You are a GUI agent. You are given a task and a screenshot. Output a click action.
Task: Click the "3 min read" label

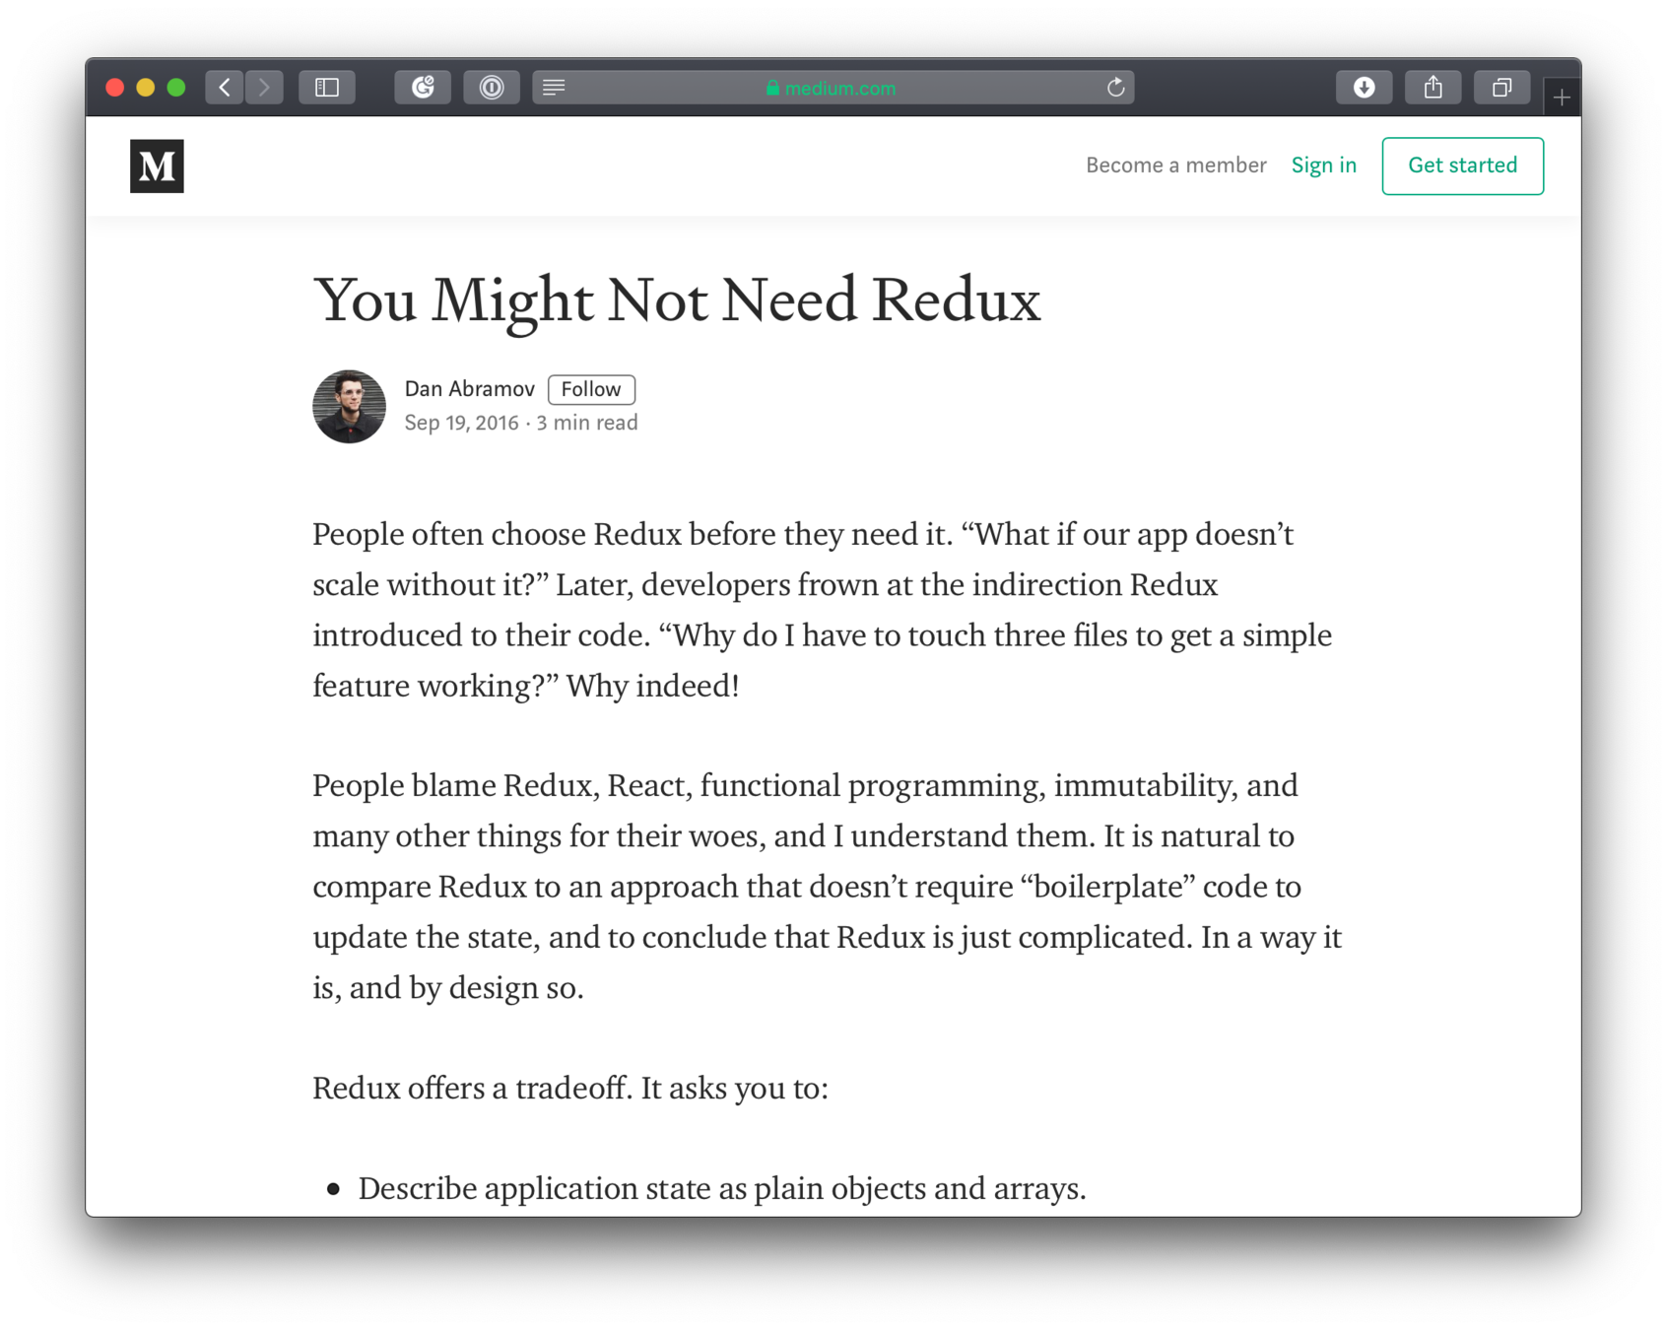point(587,423)
